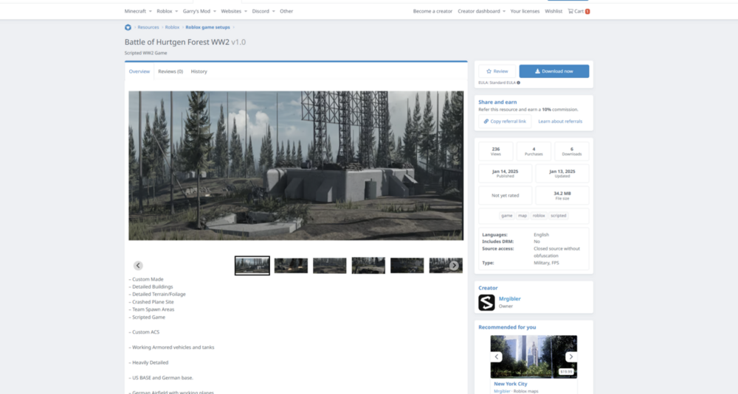This screenshot has height=394, width=738.
Task: Show previous gallery thumbnails arrow
Action: pos(138,265)
